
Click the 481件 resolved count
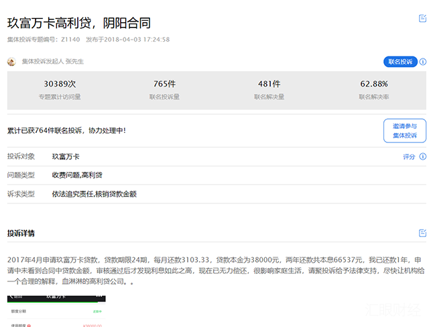269,84
